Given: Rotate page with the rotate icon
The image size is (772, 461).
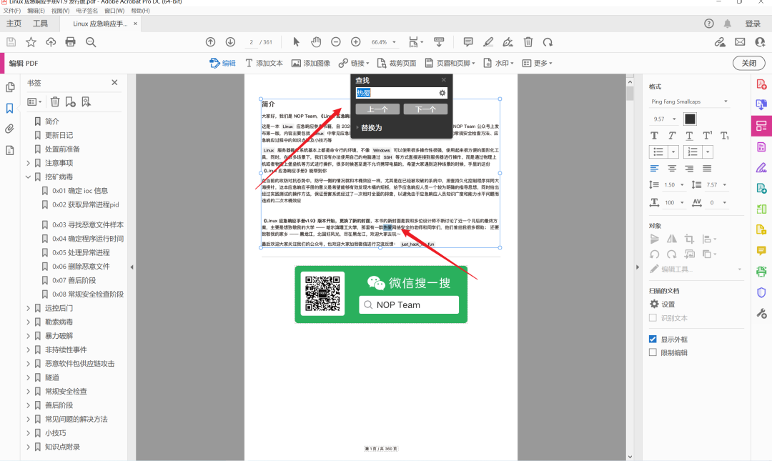Looking at the screenshot, I should [x=548, y=42].
